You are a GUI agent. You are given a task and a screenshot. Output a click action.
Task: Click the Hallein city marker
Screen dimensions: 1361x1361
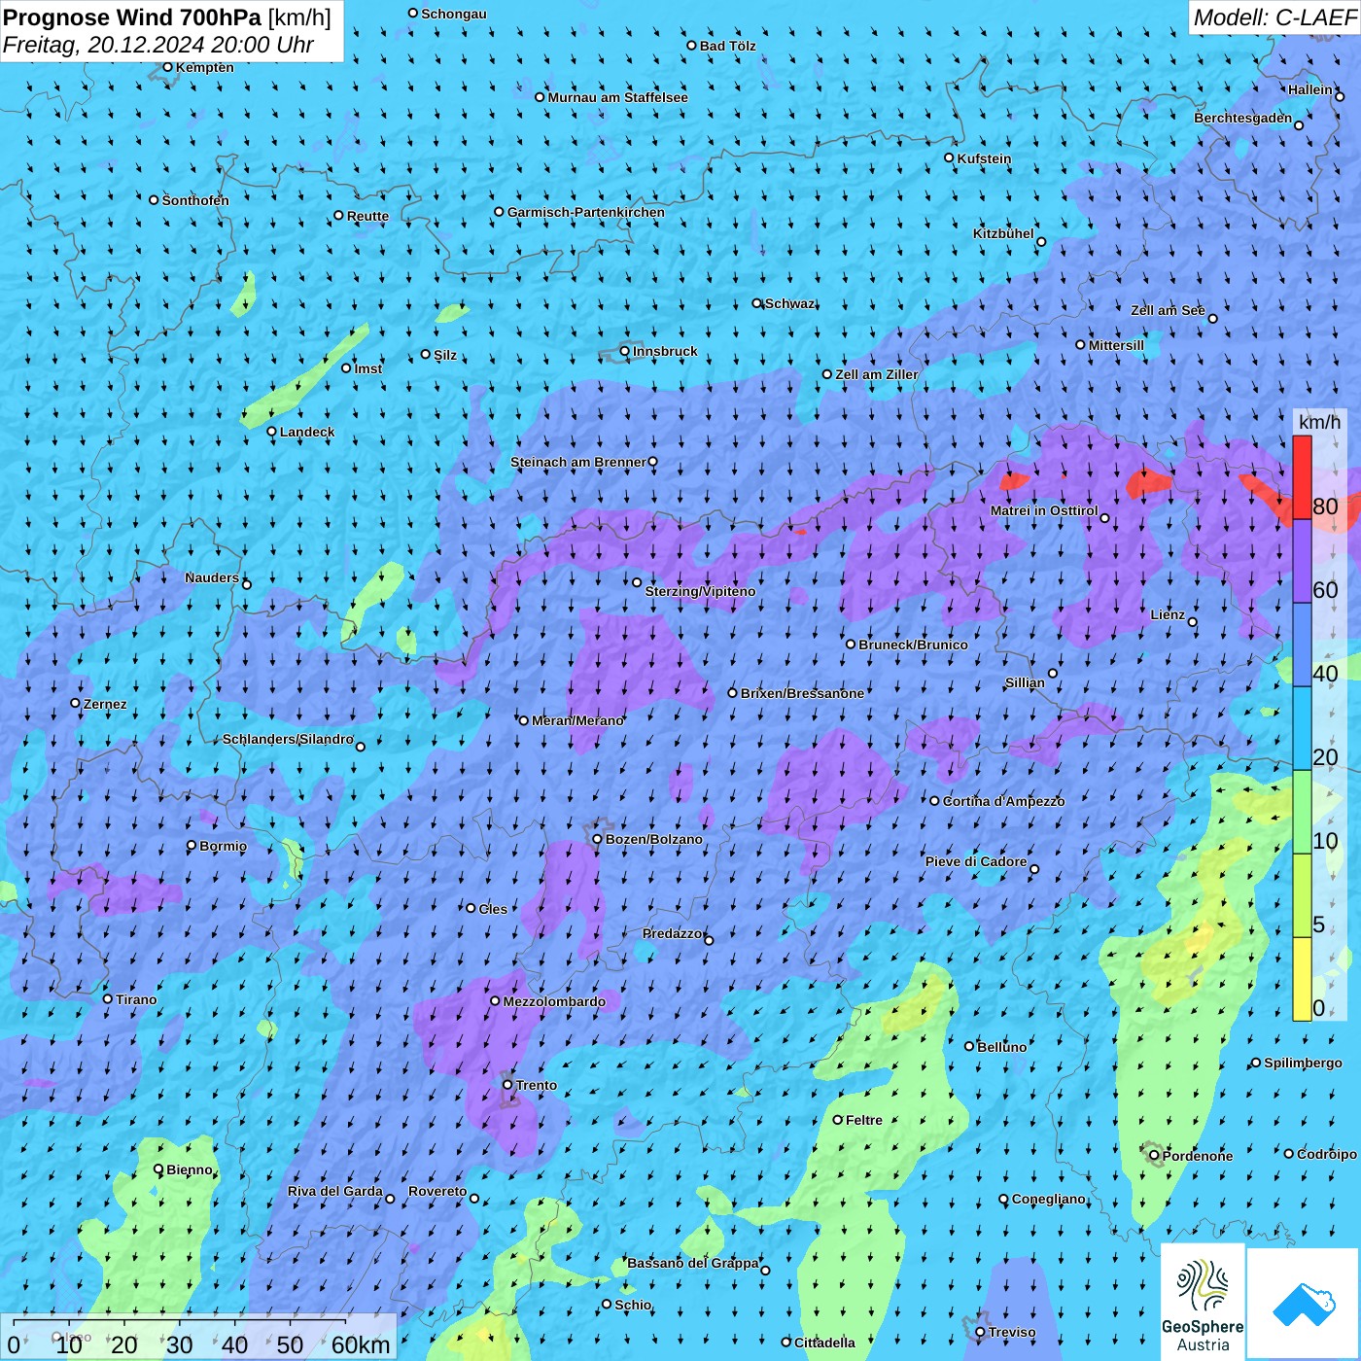[1340, 96]
